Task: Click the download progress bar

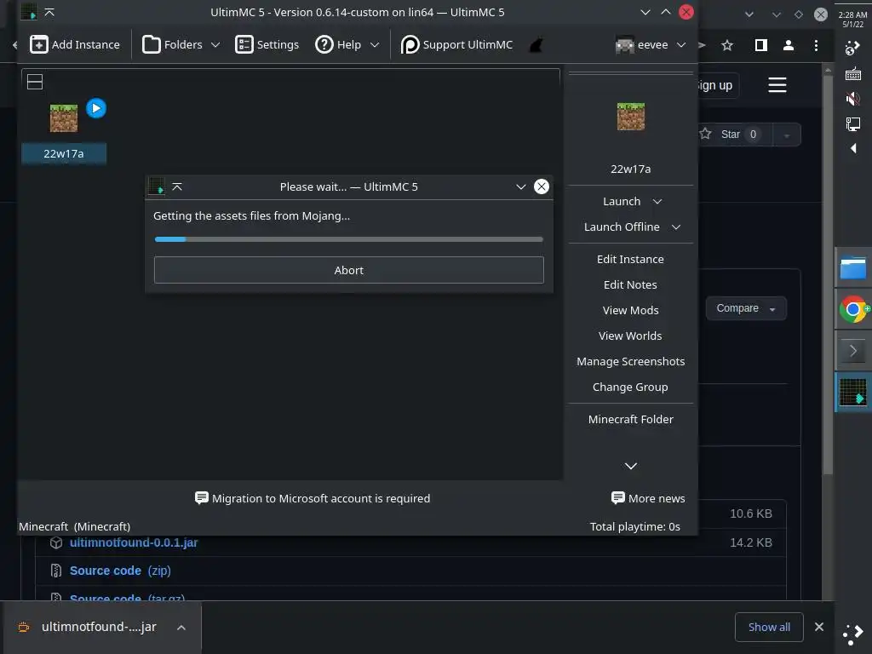Action: pos(348,239)
